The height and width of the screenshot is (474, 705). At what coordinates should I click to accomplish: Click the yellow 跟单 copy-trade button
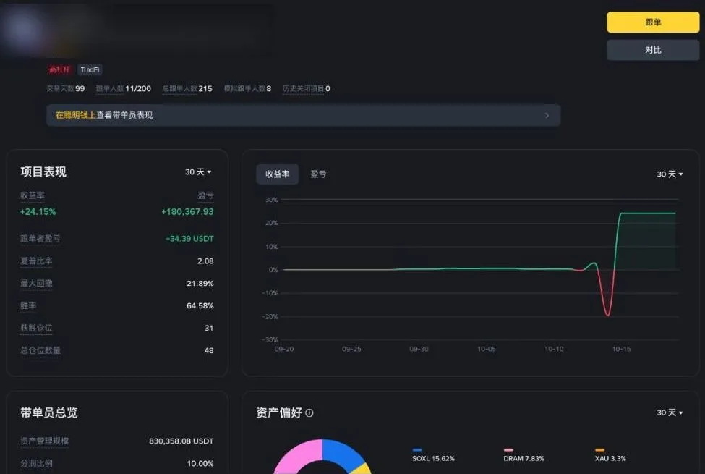click(x=653, y=22)
